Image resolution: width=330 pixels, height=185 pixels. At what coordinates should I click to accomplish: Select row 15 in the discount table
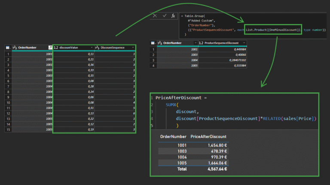[7, 129]
